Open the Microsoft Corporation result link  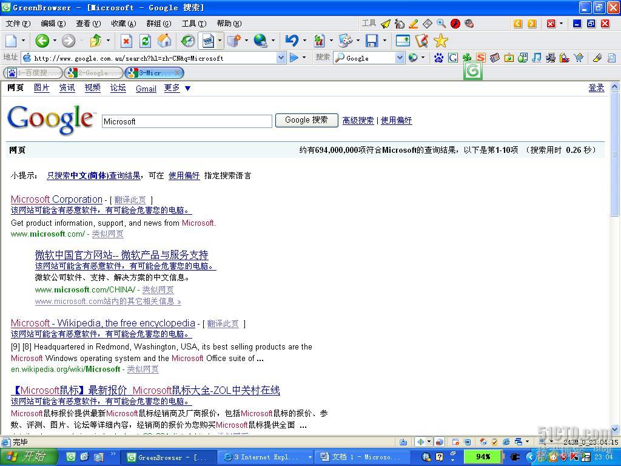click(56, 199)
